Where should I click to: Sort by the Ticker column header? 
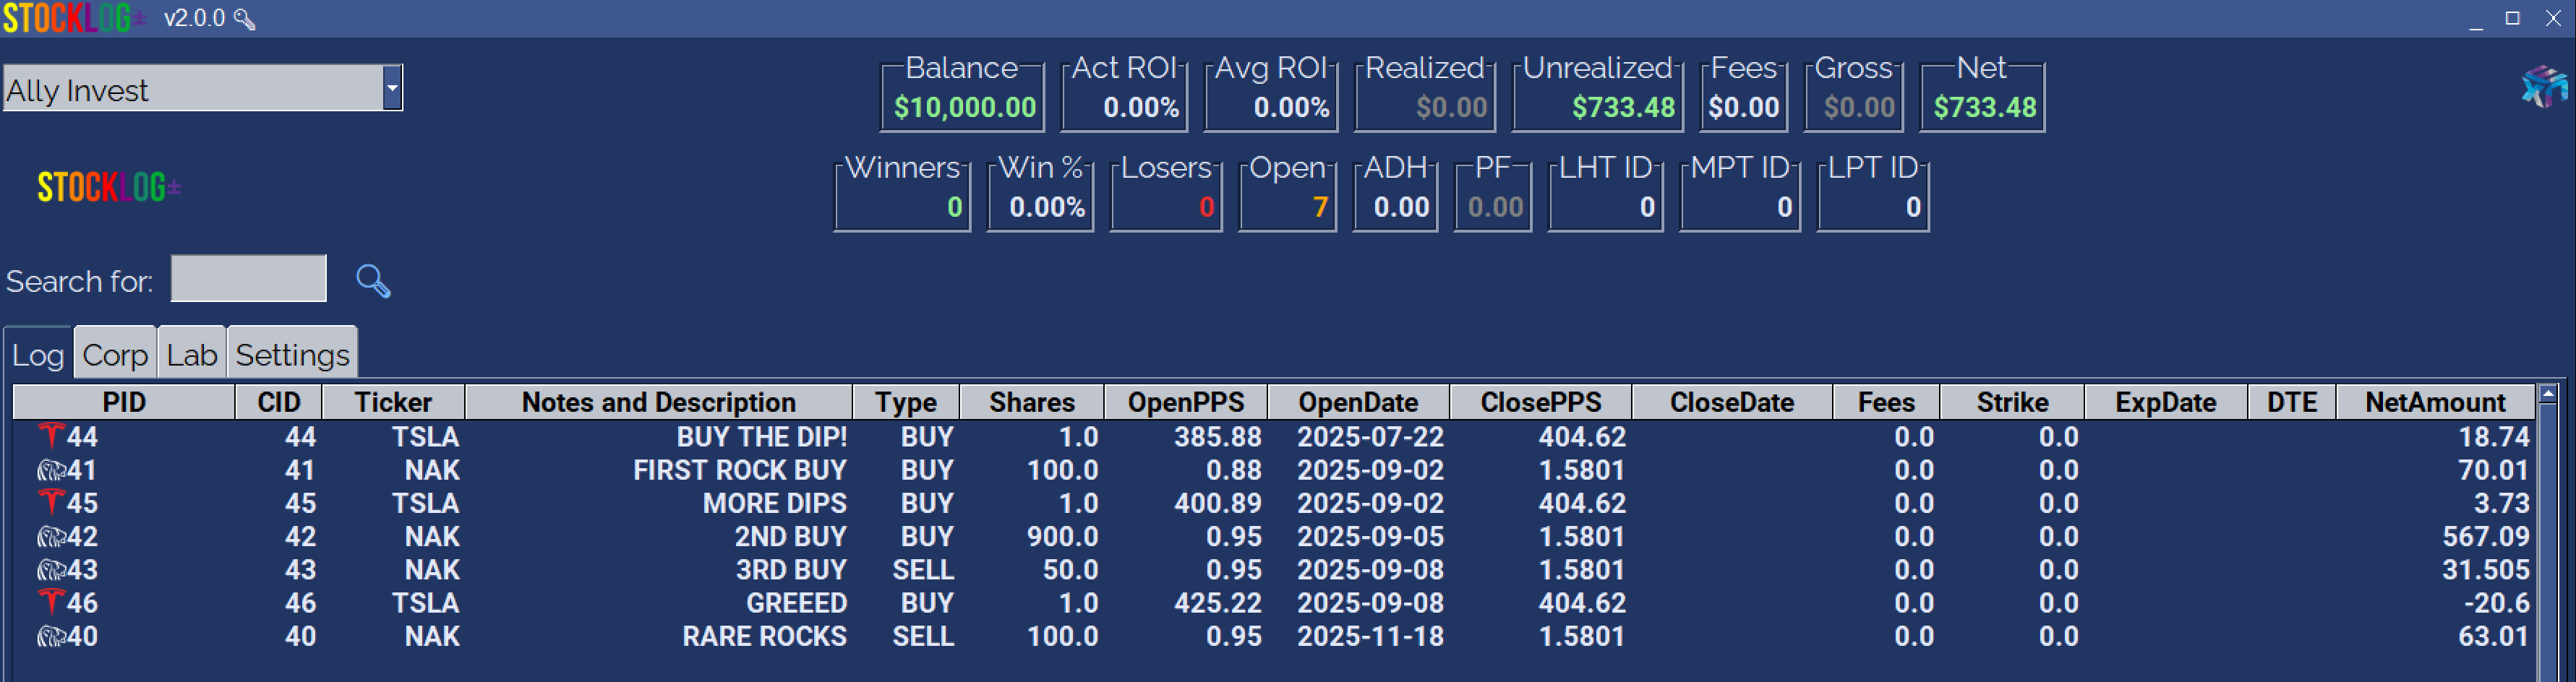pyautogui.click(x=393, y=402)
